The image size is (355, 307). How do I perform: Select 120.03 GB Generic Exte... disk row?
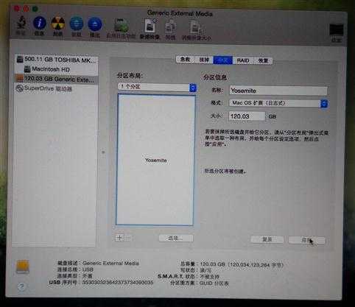click(56, 79)
